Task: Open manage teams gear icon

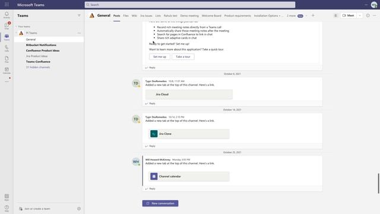Action: (x=79, y=209)
